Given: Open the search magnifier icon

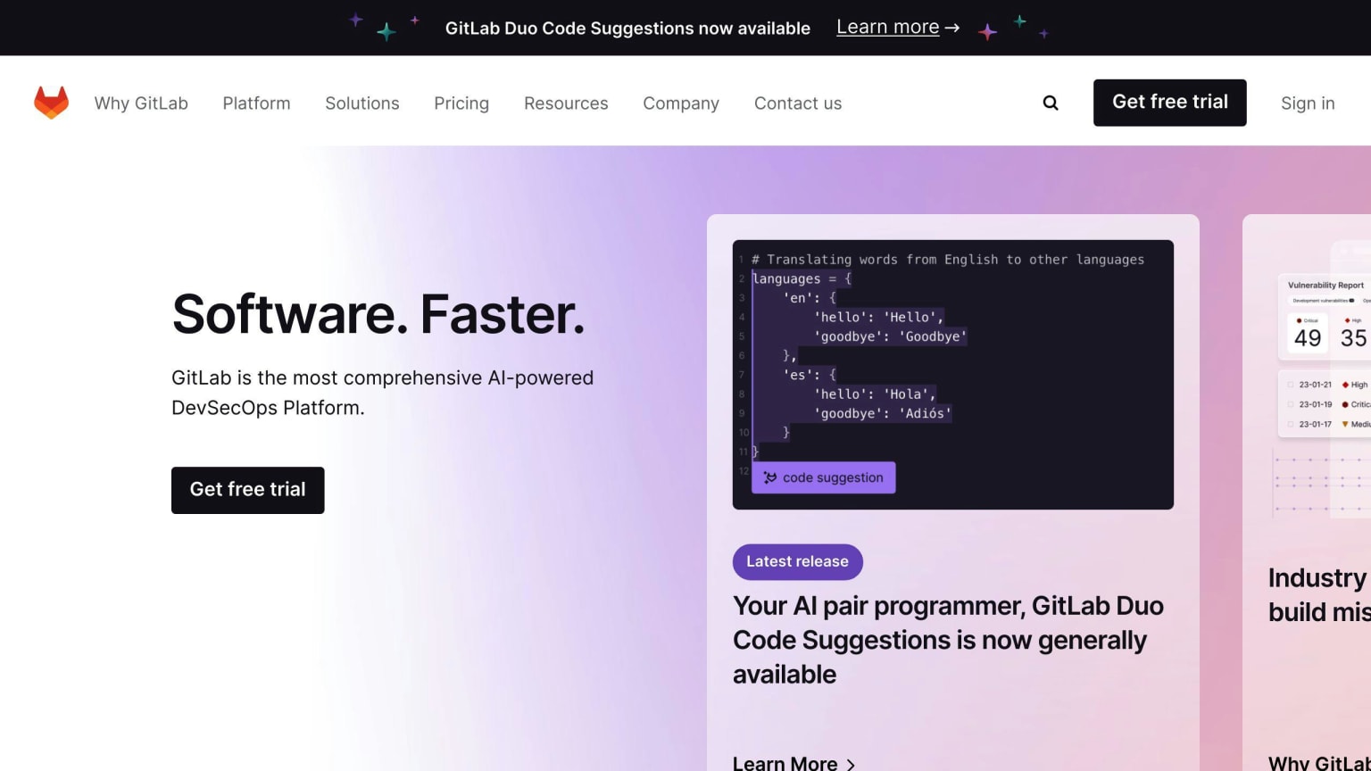Looking at the screenshot, I should [1051, 103].
